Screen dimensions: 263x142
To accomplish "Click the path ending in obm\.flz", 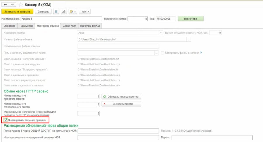I will pos(98,59).
